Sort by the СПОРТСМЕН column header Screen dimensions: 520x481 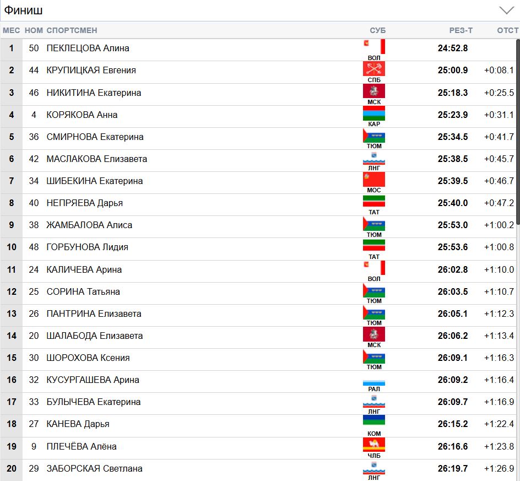pyautogui.click(x=72, y=30)
